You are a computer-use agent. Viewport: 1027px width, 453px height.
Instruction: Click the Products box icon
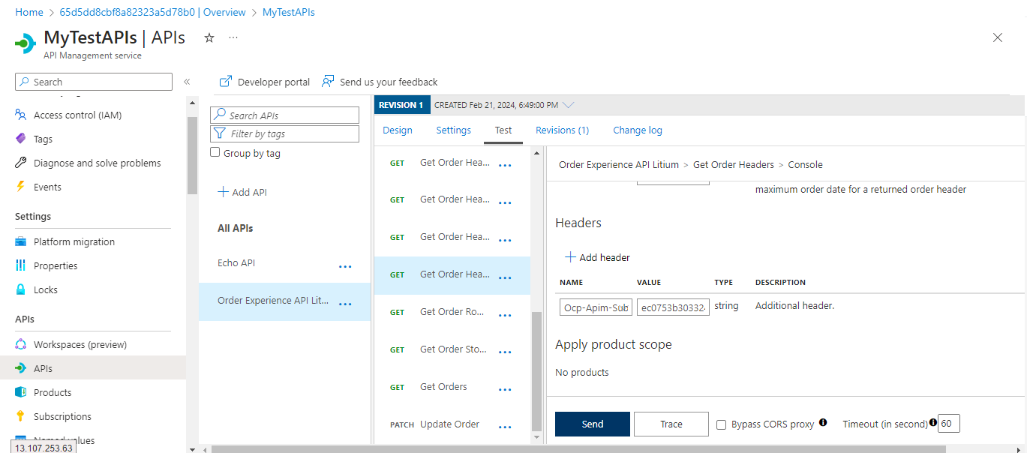(21, 392)
